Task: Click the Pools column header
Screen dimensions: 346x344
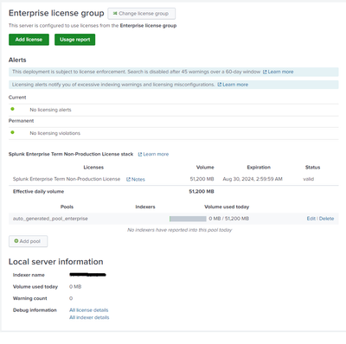Action: point(67,207)
